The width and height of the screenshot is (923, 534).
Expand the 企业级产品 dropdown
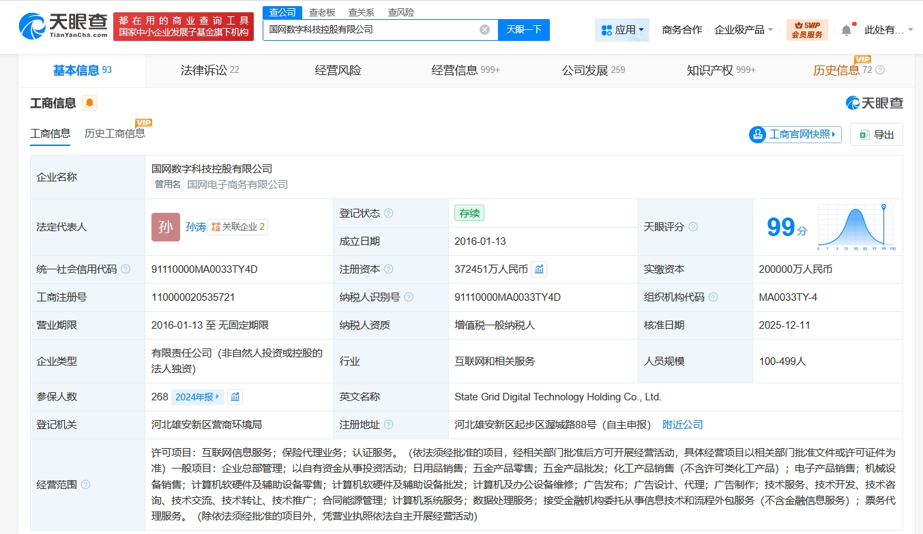[x=744, y=30]
